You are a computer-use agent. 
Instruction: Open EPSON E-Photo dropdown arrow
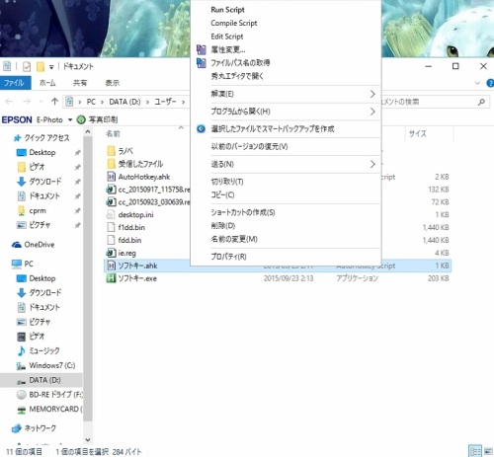point(70,119)
